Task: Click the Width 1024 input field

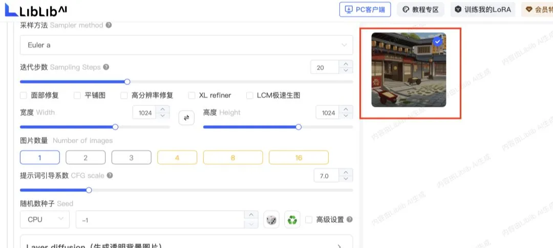Action: (144, 112)
